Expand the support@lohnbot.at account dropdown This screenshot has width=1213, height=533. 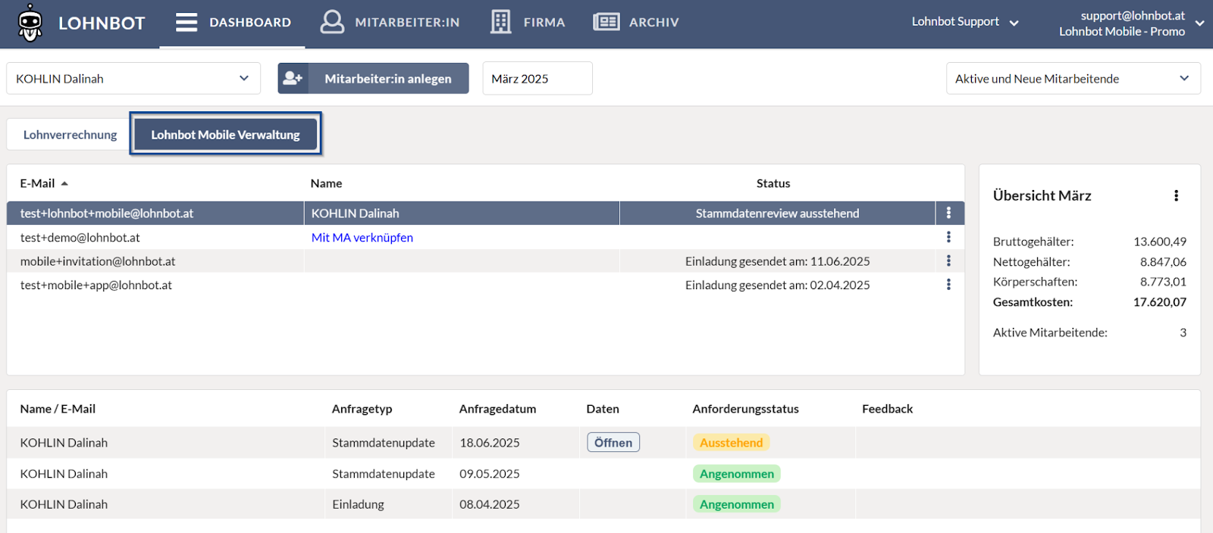coord(1199,23)
